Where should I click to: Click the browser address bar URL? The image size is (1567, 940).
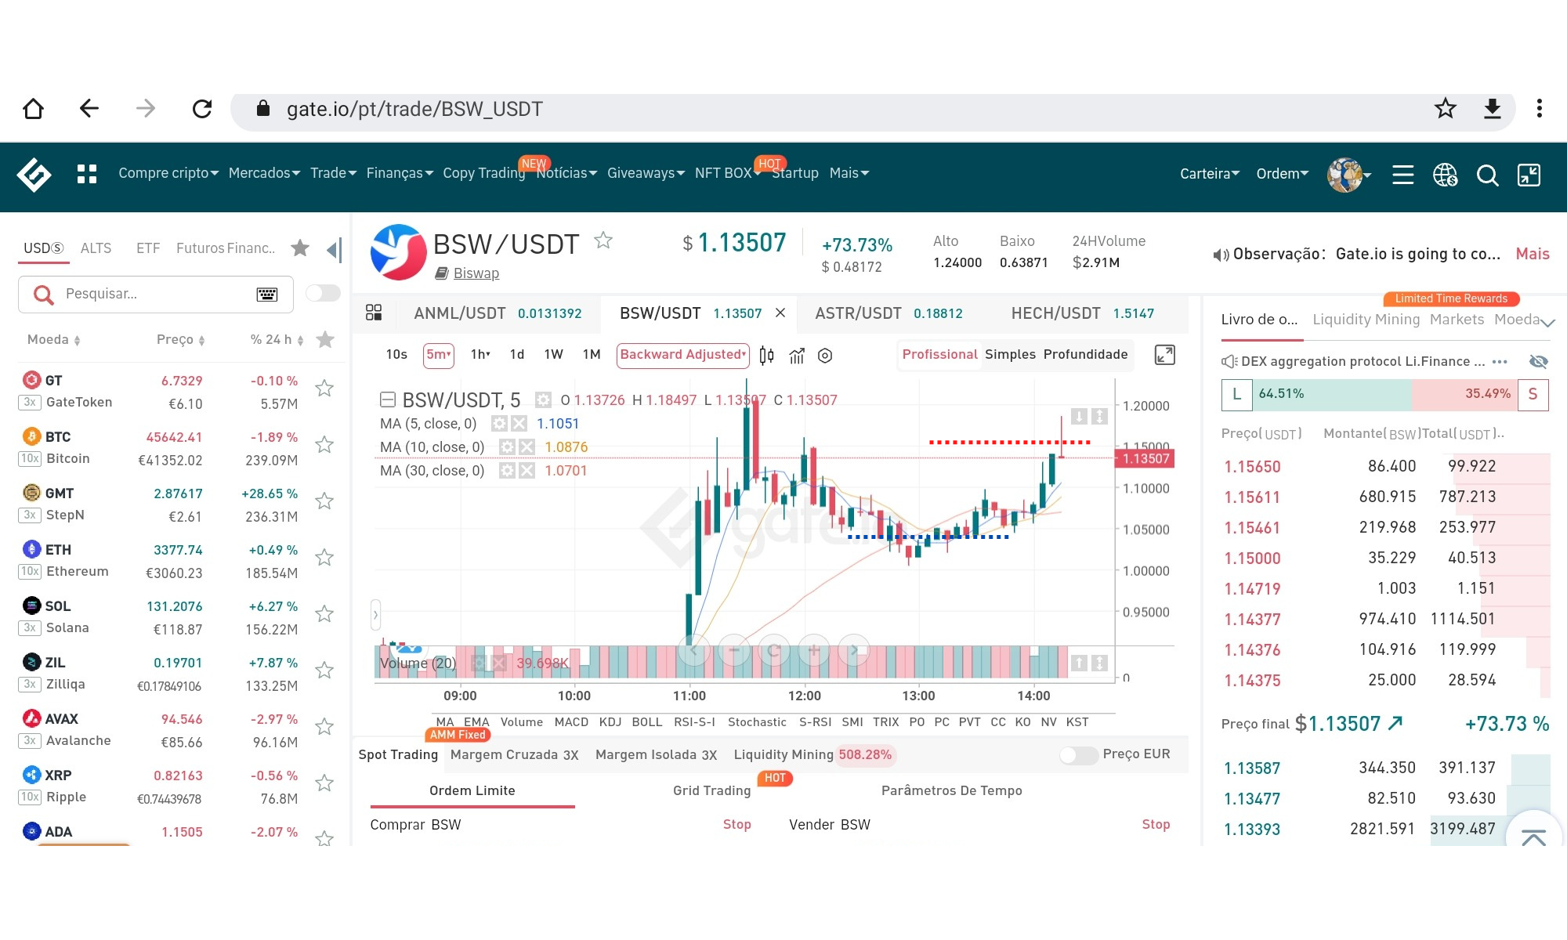click(414, 109)
